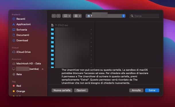Click the Opzioni button

click(81, 90)
